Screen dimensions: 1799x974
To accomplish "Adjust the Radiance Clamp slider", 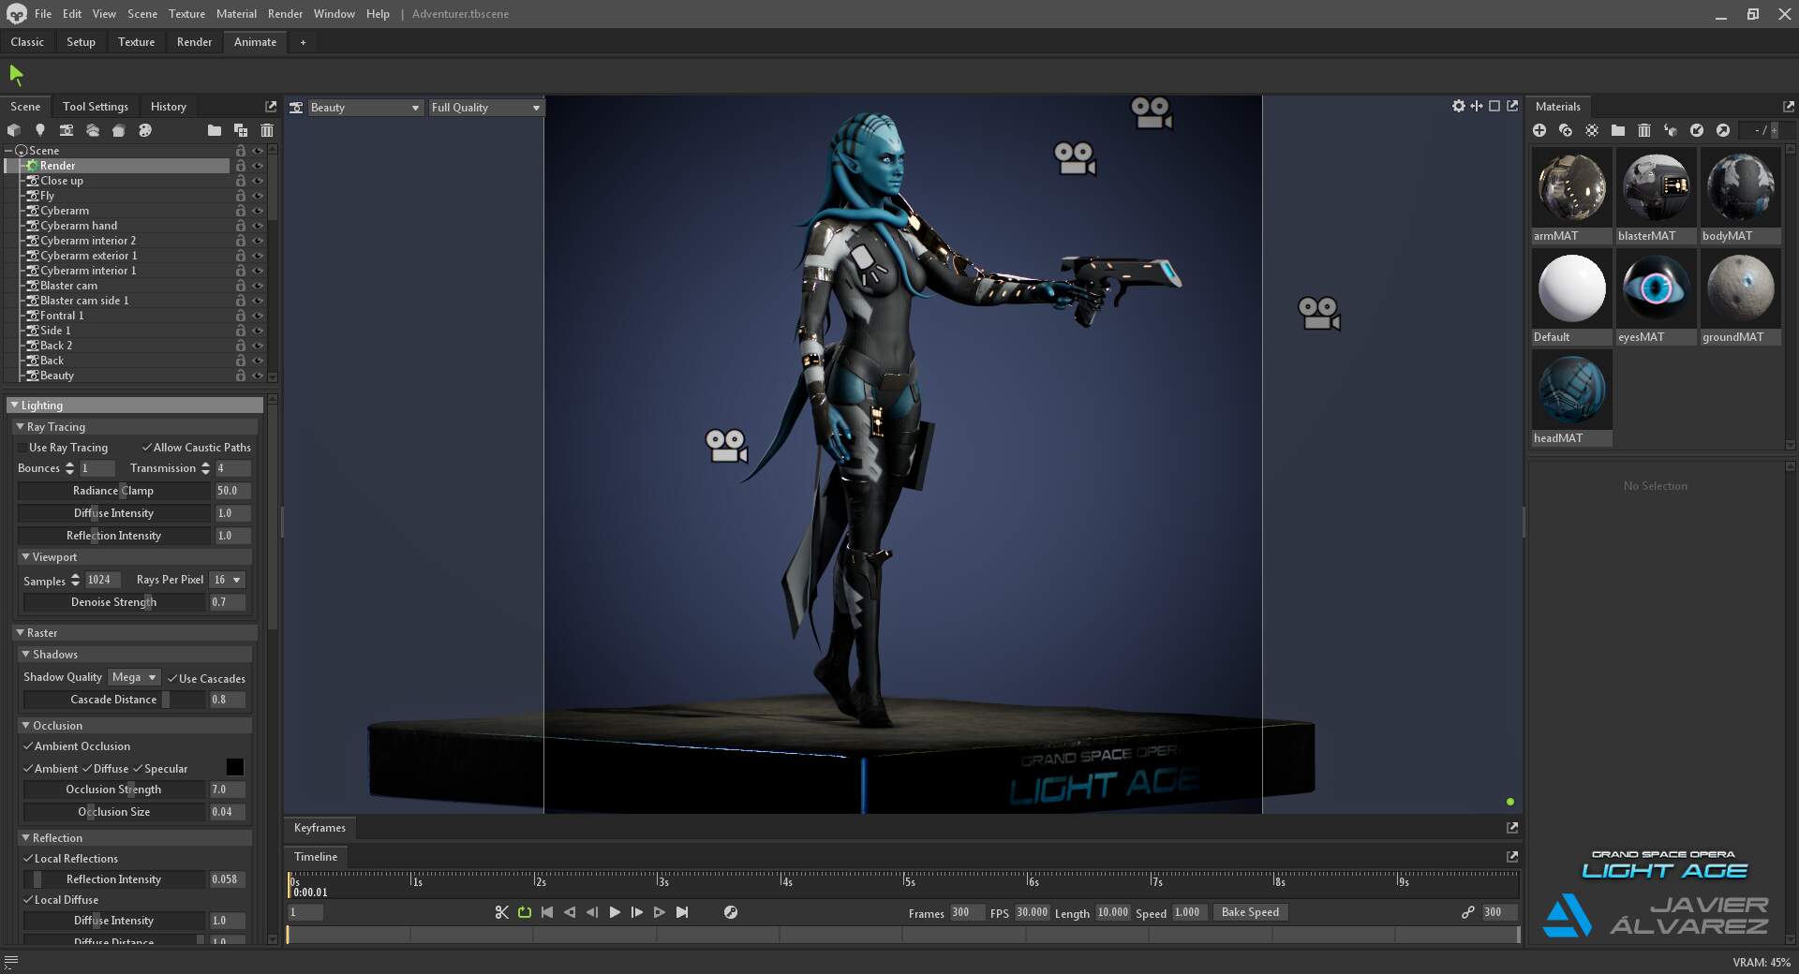I will tap(114, 491).
